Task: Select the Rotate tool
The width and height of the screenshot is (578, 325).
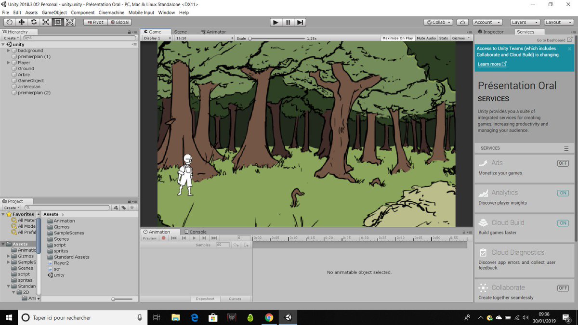Action: click(34, 22)
